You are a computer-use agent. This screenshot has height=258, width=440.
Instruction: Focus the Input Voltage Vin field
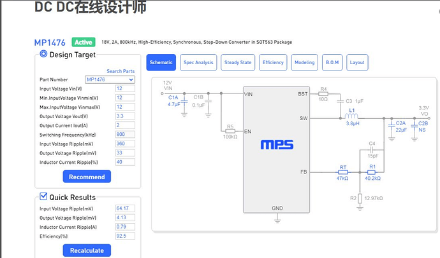(125, 88)
